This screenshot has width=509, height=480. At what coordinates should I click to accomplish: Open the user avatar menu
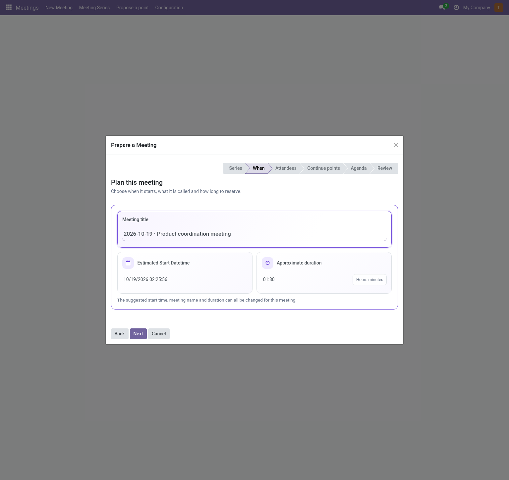point(499,8)
